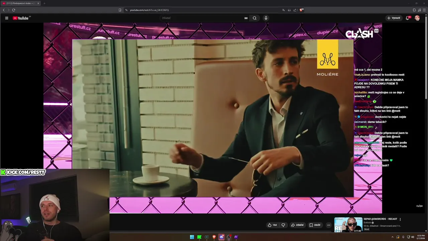Open the Duklock channel link
The image size is (428, 241).
(x=367, y=223)
